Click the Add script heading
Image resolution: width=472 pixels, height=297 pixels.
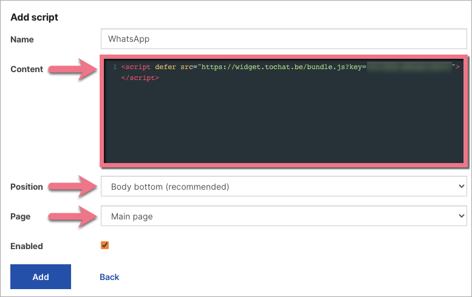click(x=35, y=17)
